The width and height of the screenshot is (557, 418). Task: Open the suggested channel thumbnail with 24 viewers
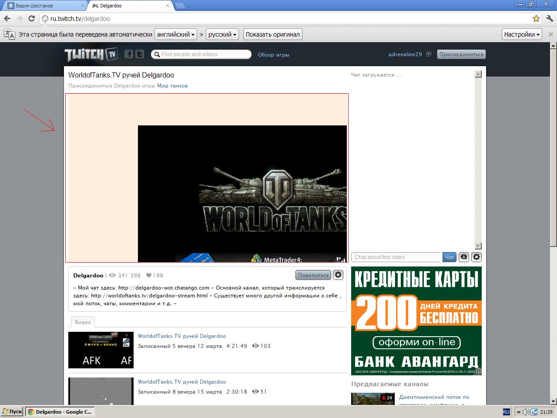373,399
